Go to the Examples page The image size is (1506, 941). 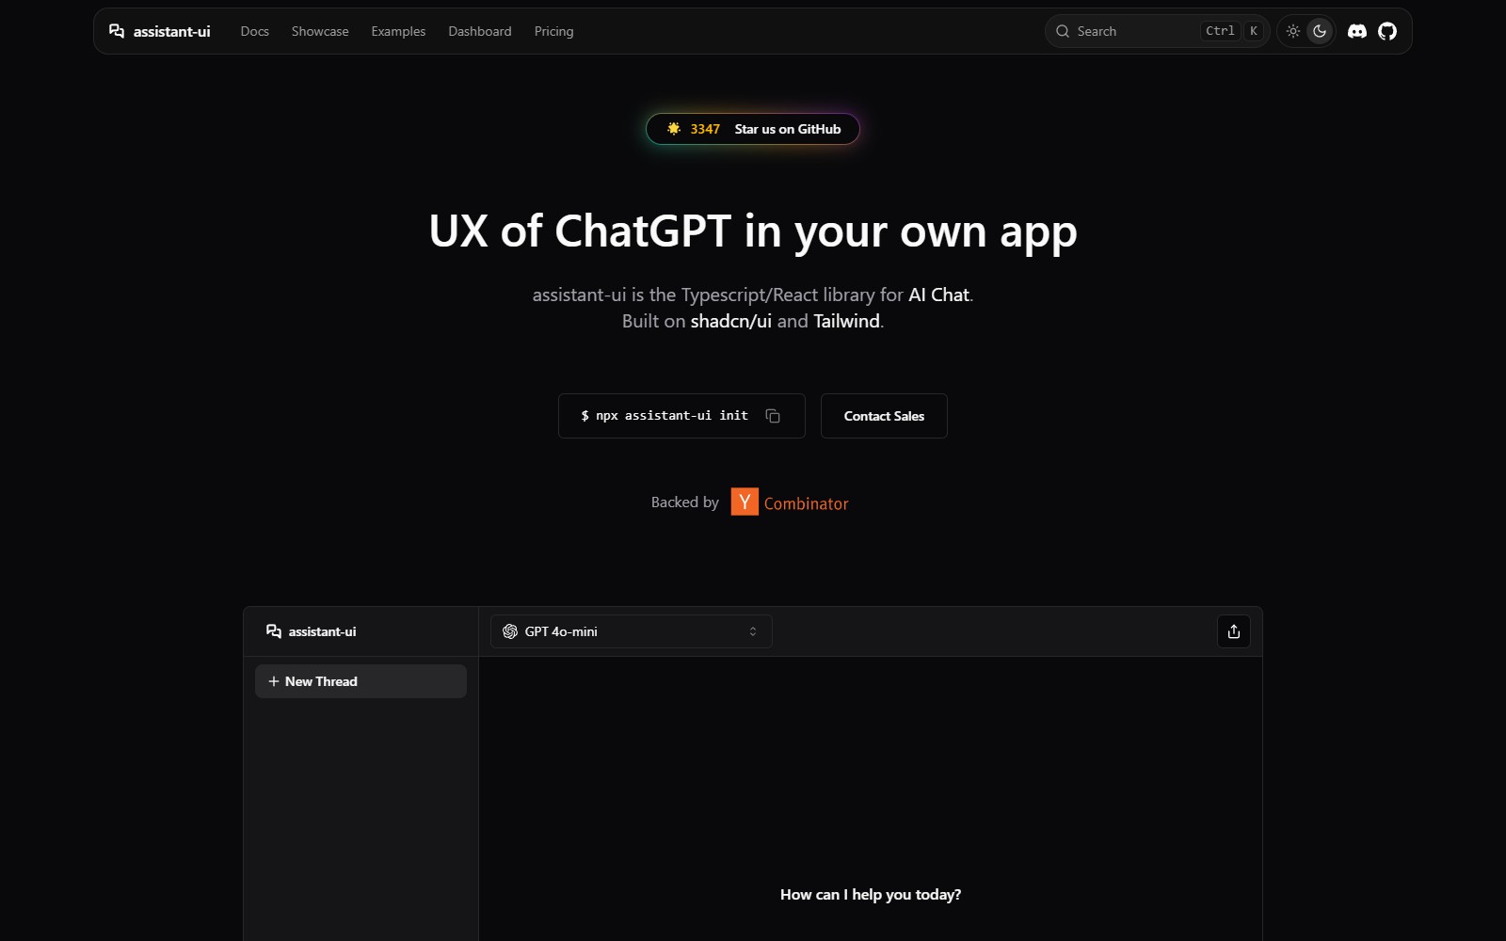(x=398, y=31)
